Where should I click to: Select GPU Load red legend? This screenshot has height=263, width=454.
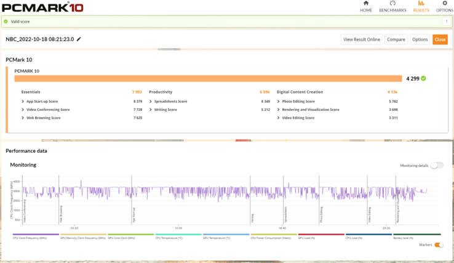[321, 237]
